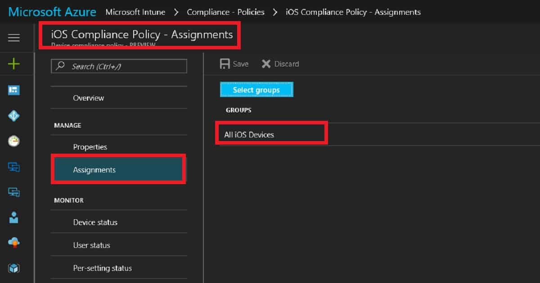Click the Save disk icon
540x283 pixels.
point(225,64)
